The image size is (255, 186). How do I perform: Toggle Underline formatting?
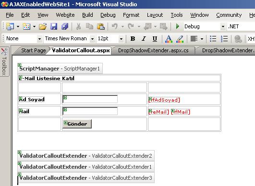pyautogui.click(x=155, y=39)
